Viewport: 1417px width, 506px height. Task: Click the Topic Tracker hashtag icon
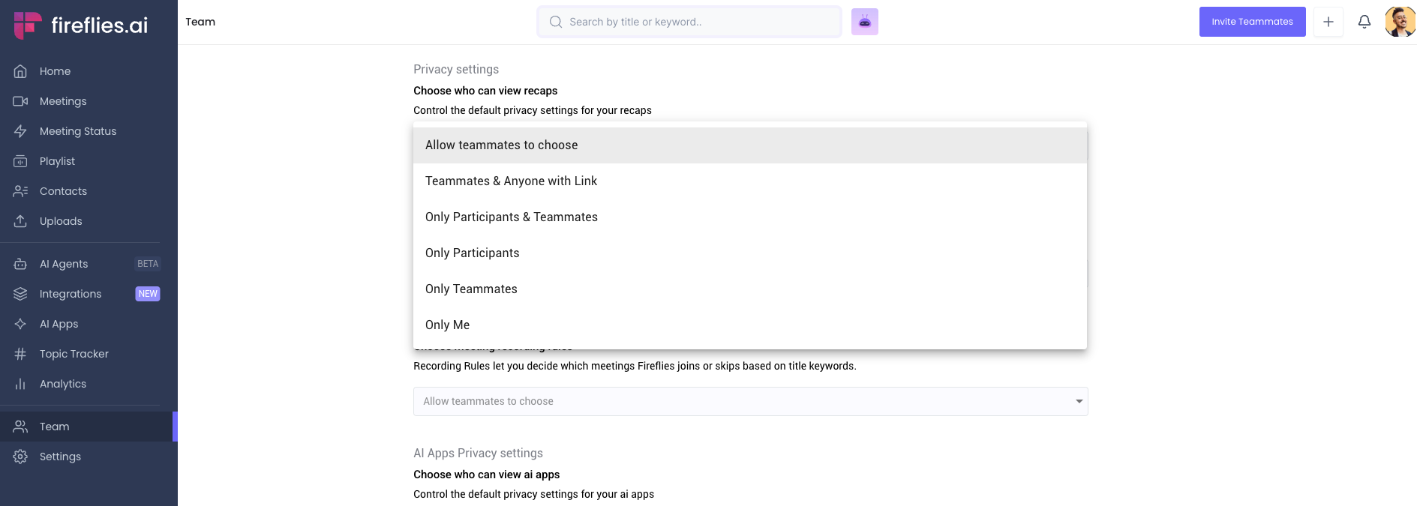(20, 354)
